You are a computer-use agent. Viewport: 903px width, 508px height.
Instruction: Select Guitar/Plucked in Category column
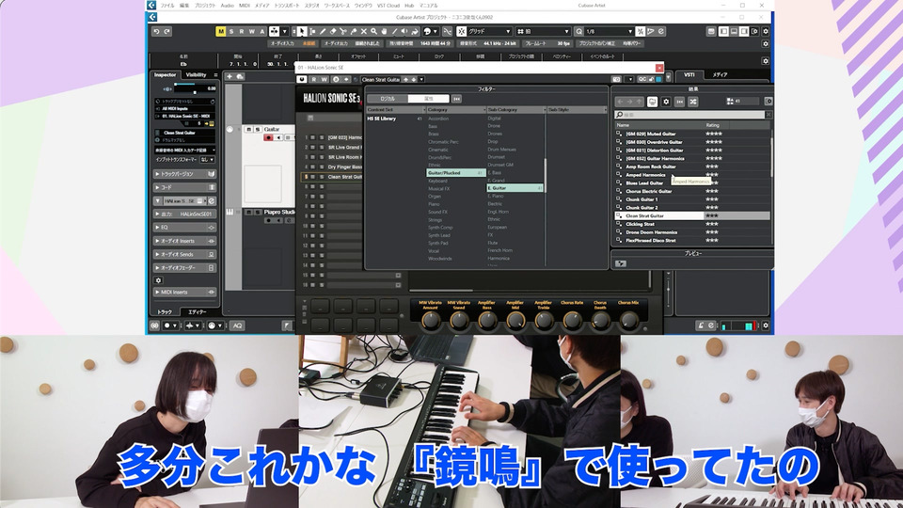pyautogui.click(x=455, y=173)
